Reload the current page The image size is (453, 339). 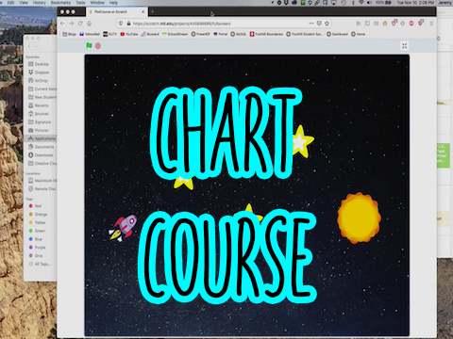(x=80, y=24)
